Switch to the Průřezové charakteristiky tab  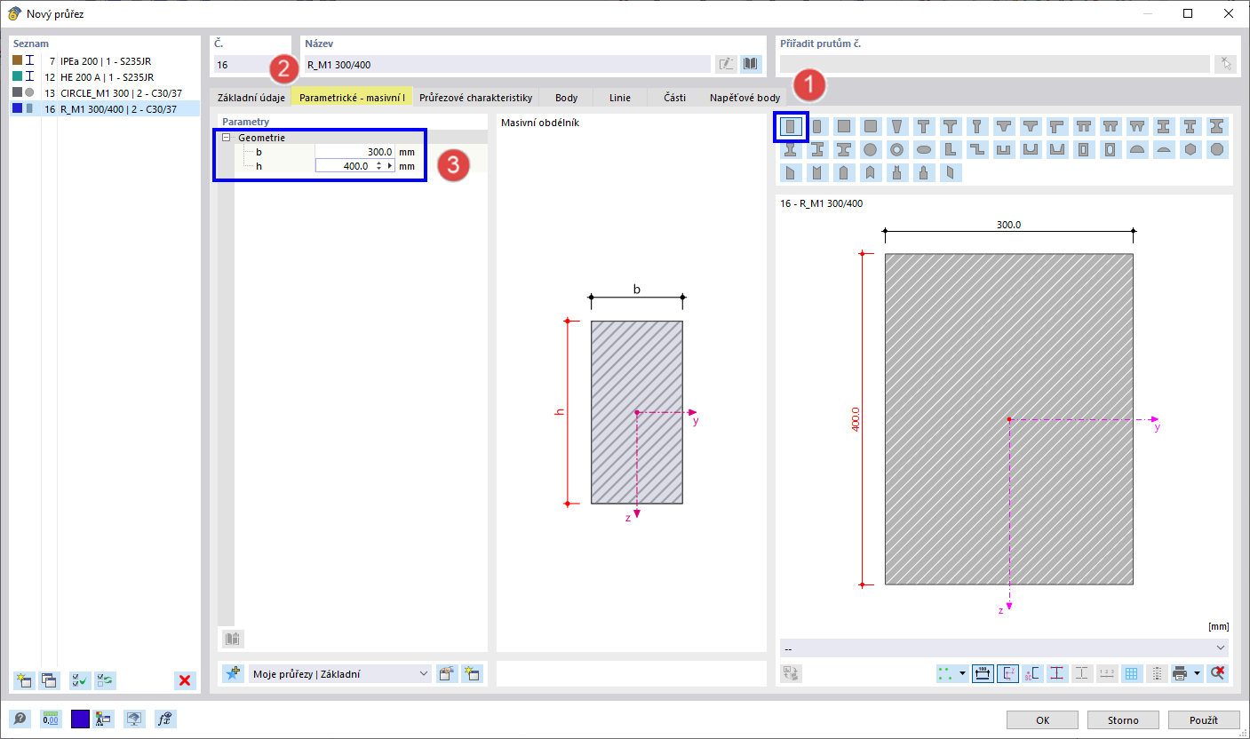click(475, 98)
